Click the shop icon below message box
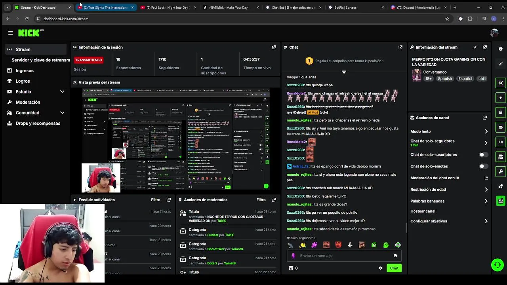 pos(291,268)
